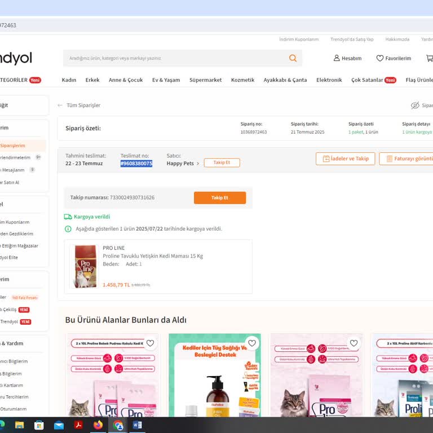
Task: Open İndirim Kuponlarım top link
Action: 299,39
